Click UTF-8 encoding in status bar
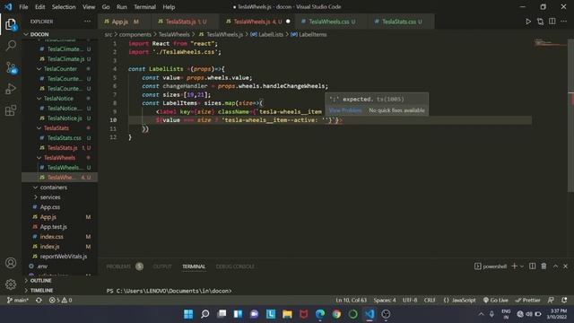574x323 pixels. (410, 300)
